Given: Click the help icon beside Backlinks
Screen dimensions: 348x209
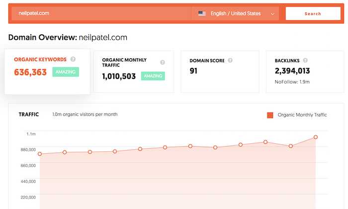Looking at the screenshot, I should [305, 61].
